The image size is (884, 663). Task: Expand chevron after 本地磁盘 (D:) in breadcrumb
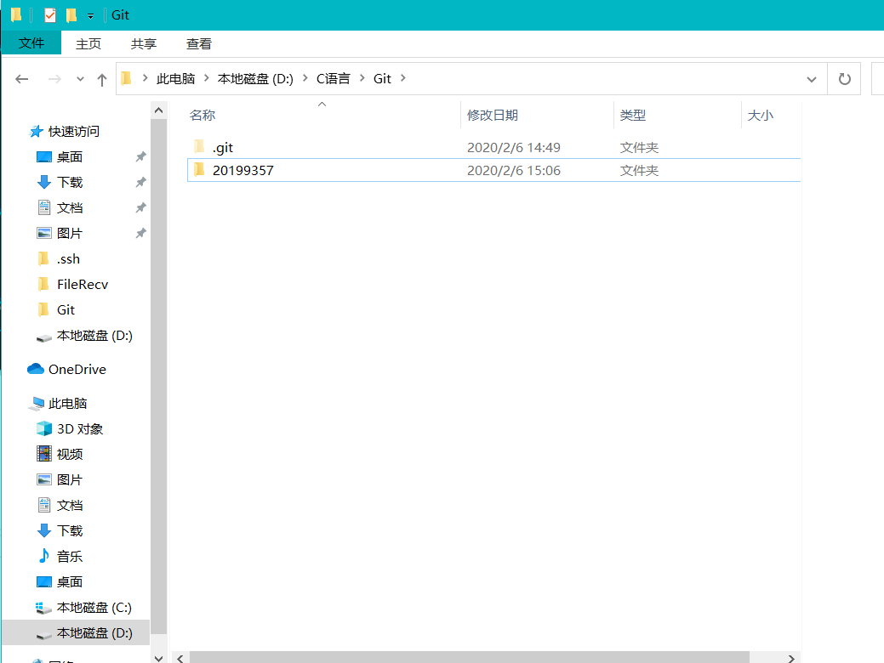[x=305, y=78]
